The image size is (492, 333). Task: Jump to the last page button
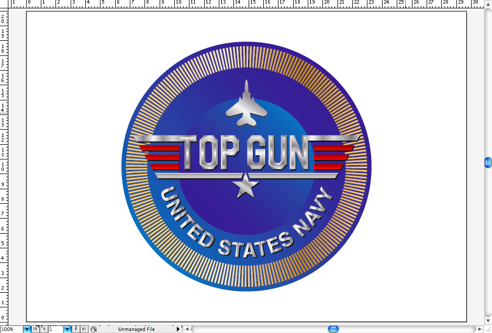coord(84,329)
